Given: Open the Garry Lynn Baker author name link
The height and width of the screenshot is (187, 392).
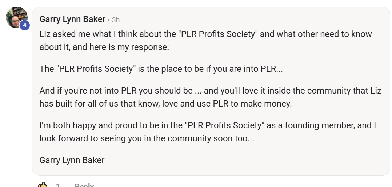Looking at the screenshot, I should 72,20.
